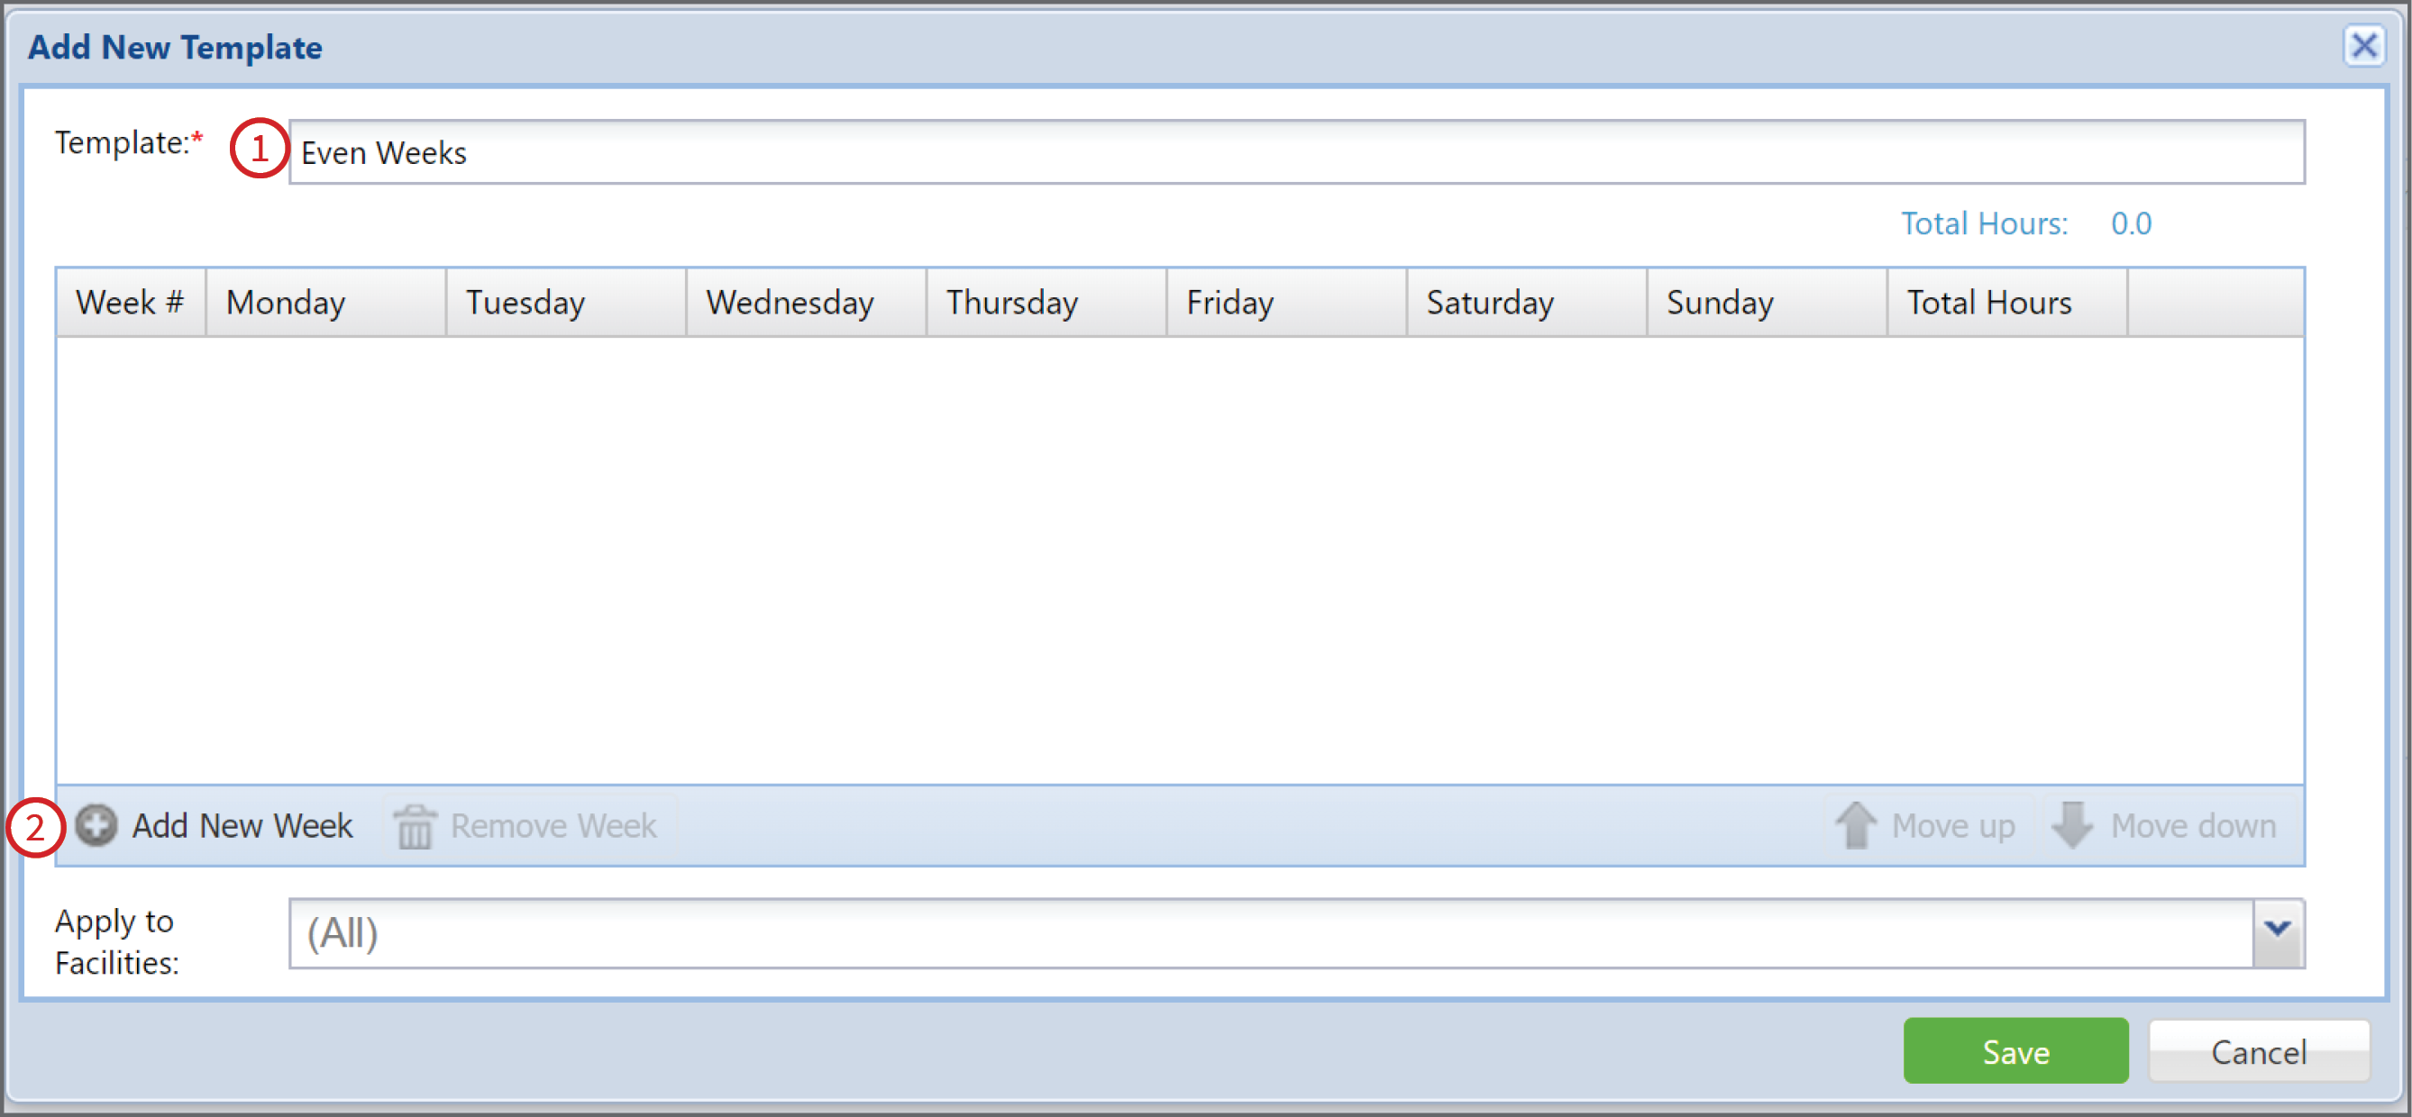Viewport: 2412px width, 1117px height.
Task: Click the Add New Week label
Action: coord(243,825)
